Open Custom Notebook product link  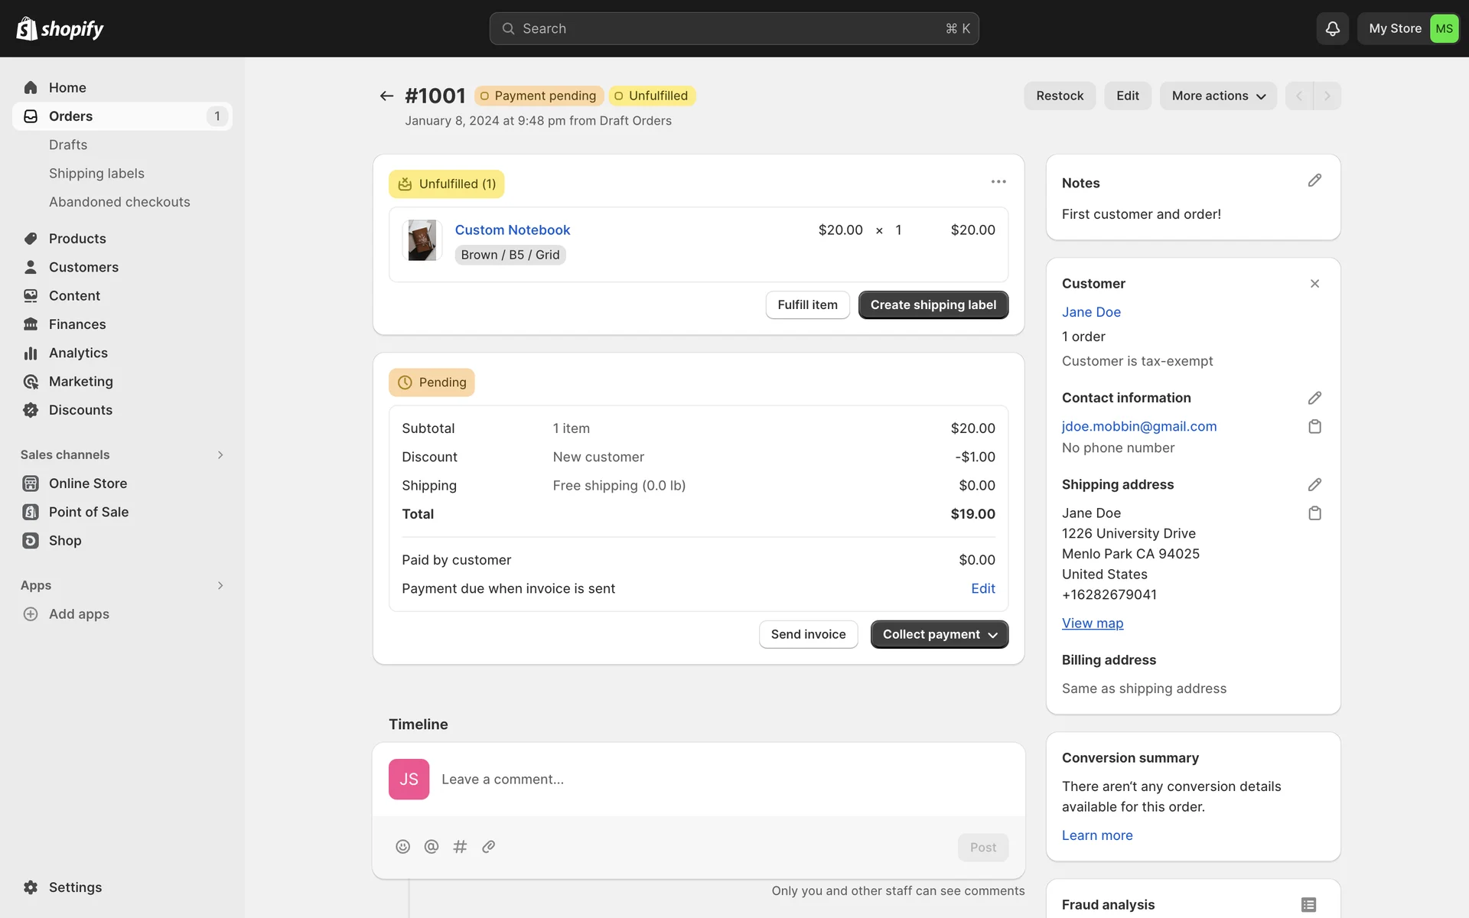512,229
